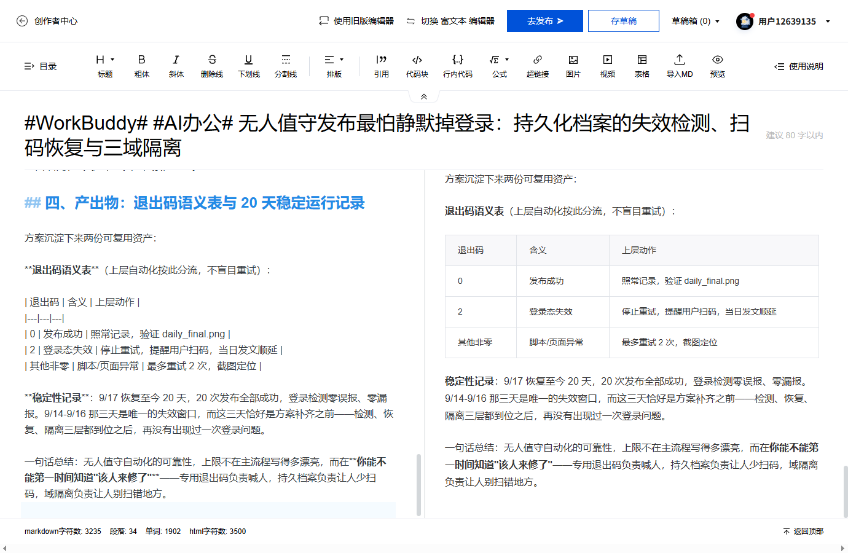The image size is (848, 553).
Task: Go back to 创作者中心 via arrow icon
Action: (22, 21)
